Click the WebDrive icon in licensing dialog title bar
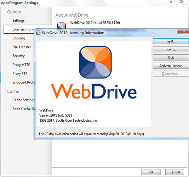This screenshot has width=189, height=177. 38,33
